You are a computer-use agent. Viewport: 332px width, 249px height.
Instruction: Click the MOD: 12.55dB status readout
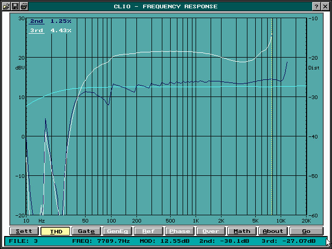pyautogui.click(x=165, y=241)
